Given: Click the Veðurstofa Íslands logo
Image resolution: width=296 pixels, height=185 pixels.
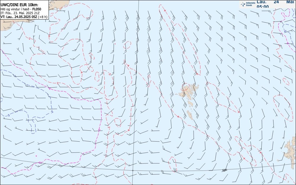Looking at the screenshot, I should click(248, 4).
